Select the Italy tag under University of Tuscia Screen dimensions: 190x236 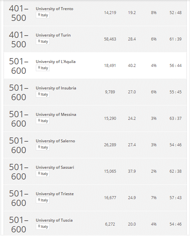tap(43, 227)
